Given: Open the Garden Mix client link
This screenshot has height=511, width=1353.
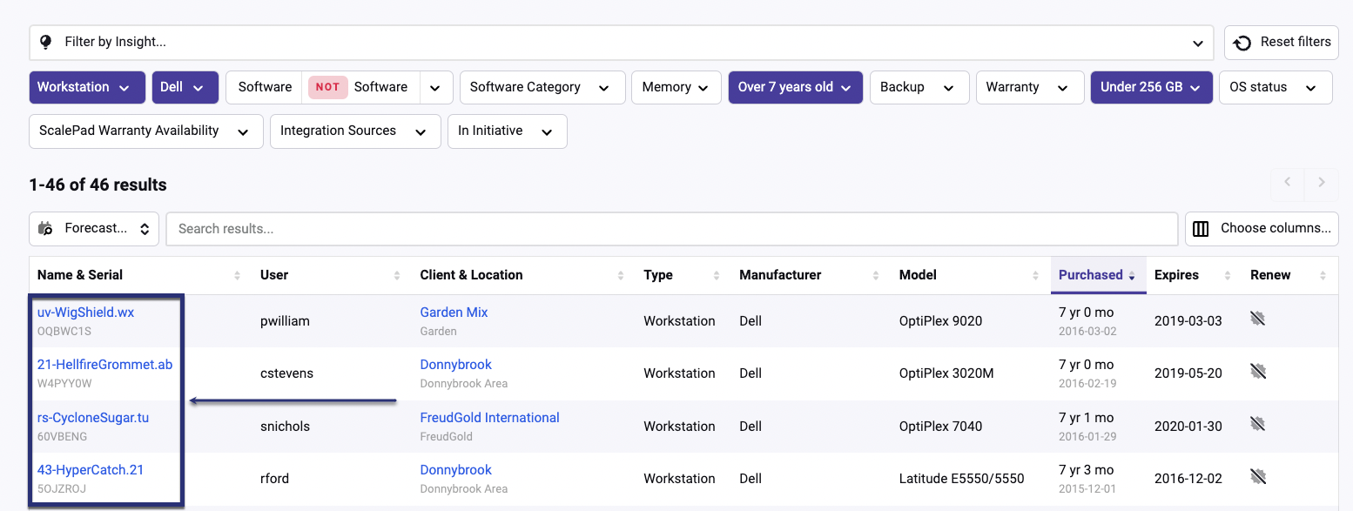Looking at the screenshot, I should click(454, 313).
